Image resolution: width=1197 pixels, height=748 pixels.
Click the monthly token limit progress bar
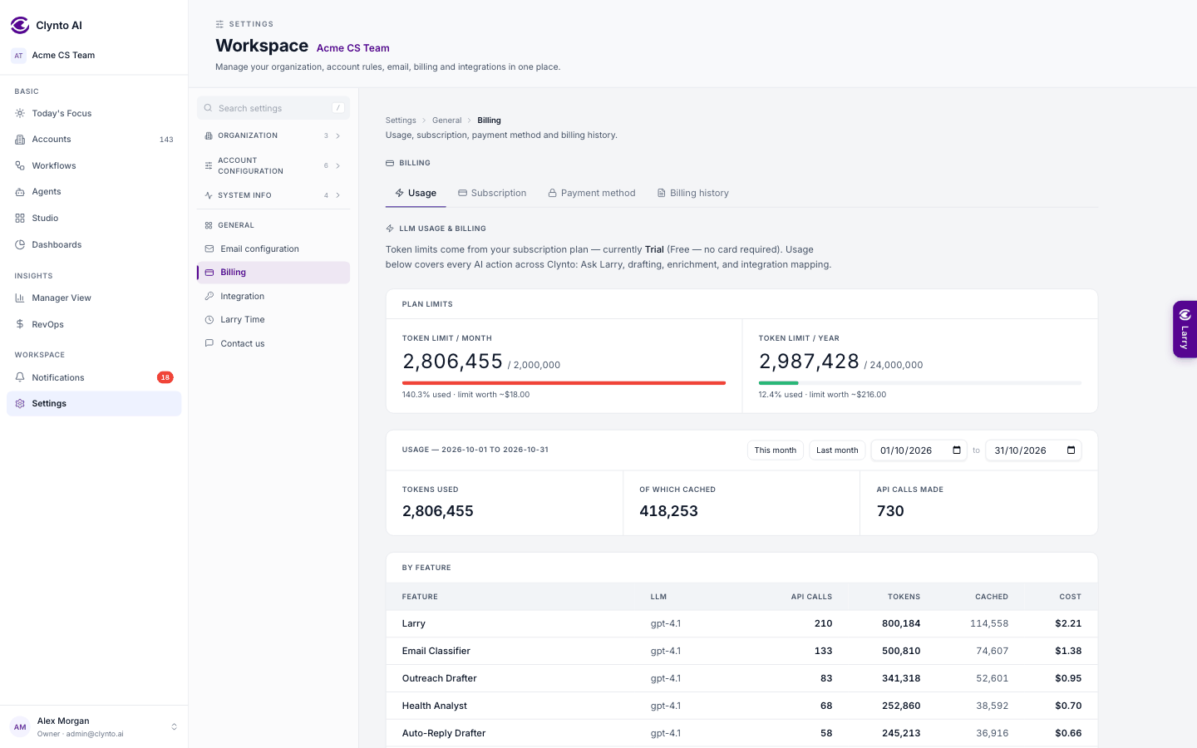pyautogui.click(x=564, y=383)
